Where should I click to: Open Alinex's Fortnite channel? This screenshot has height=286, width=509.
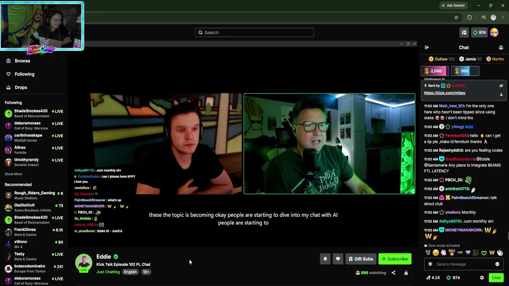pos(34,150)
